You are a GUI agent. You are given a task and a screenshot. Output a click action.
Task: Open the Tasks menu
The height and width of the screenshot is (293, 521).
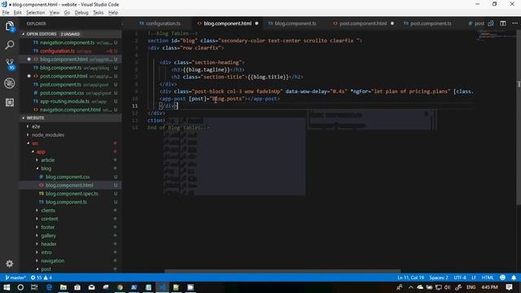[98, 13]
